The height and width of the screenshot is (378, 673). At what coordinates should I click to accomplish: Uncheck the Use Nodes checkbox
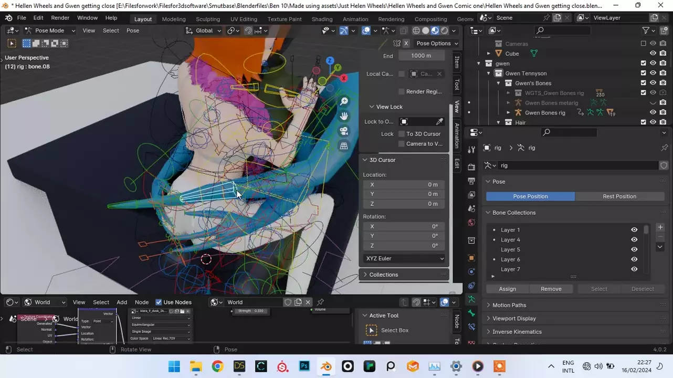tap(159, 302)
